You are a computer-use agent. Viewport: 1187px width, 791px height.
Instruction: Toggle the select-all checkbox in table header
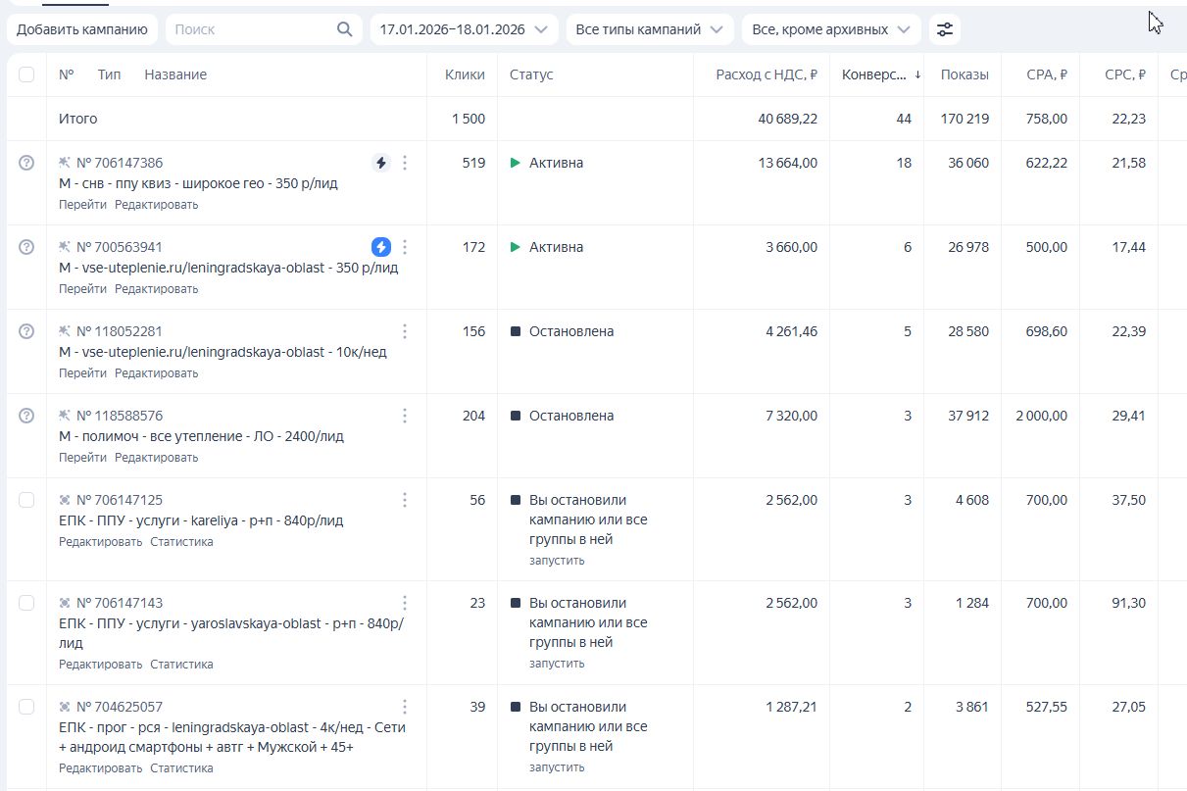pyautogui.click(x=26, y=74)
